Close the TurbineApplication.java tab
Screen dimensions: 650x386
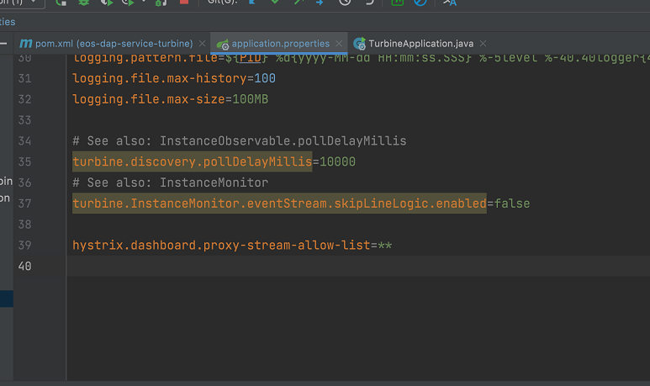[483, 43]
